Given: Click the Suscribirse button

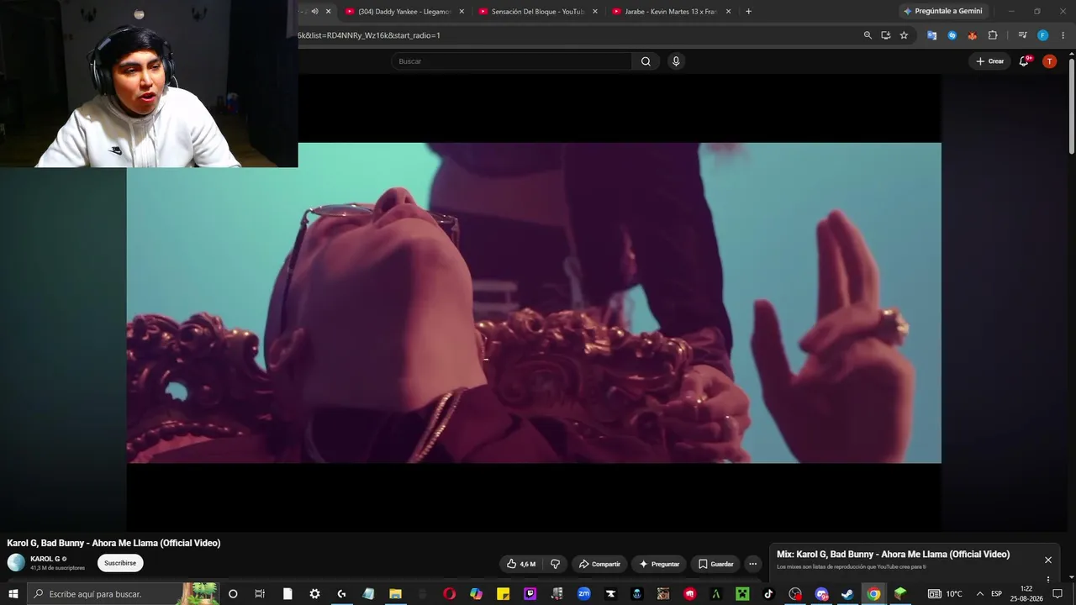Looking at the screenshot, I should (120, 563).
